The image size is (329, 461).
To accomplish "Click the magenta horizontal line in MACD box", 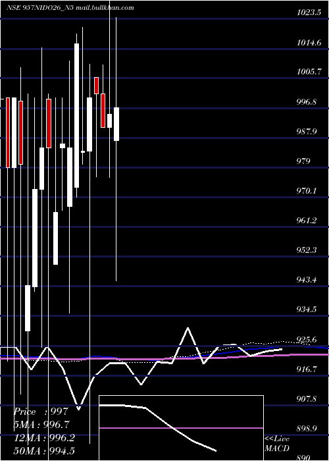I will coord(181,428).
